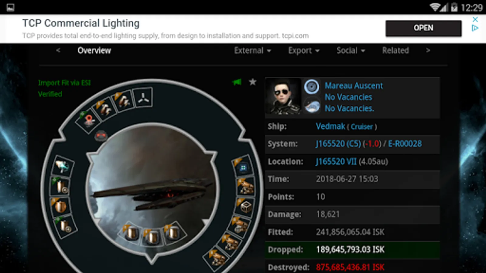This screenshot has width=486, height=273.
Task: Close the TCP Commercial Lighting ad
Action: (475, 19)
